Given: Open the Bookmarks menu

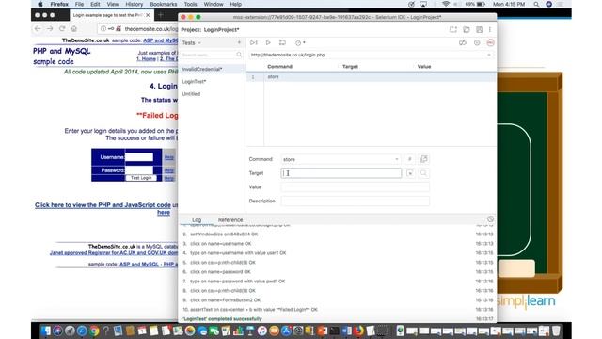Looking at the screenshot, I should click(164, 4).
